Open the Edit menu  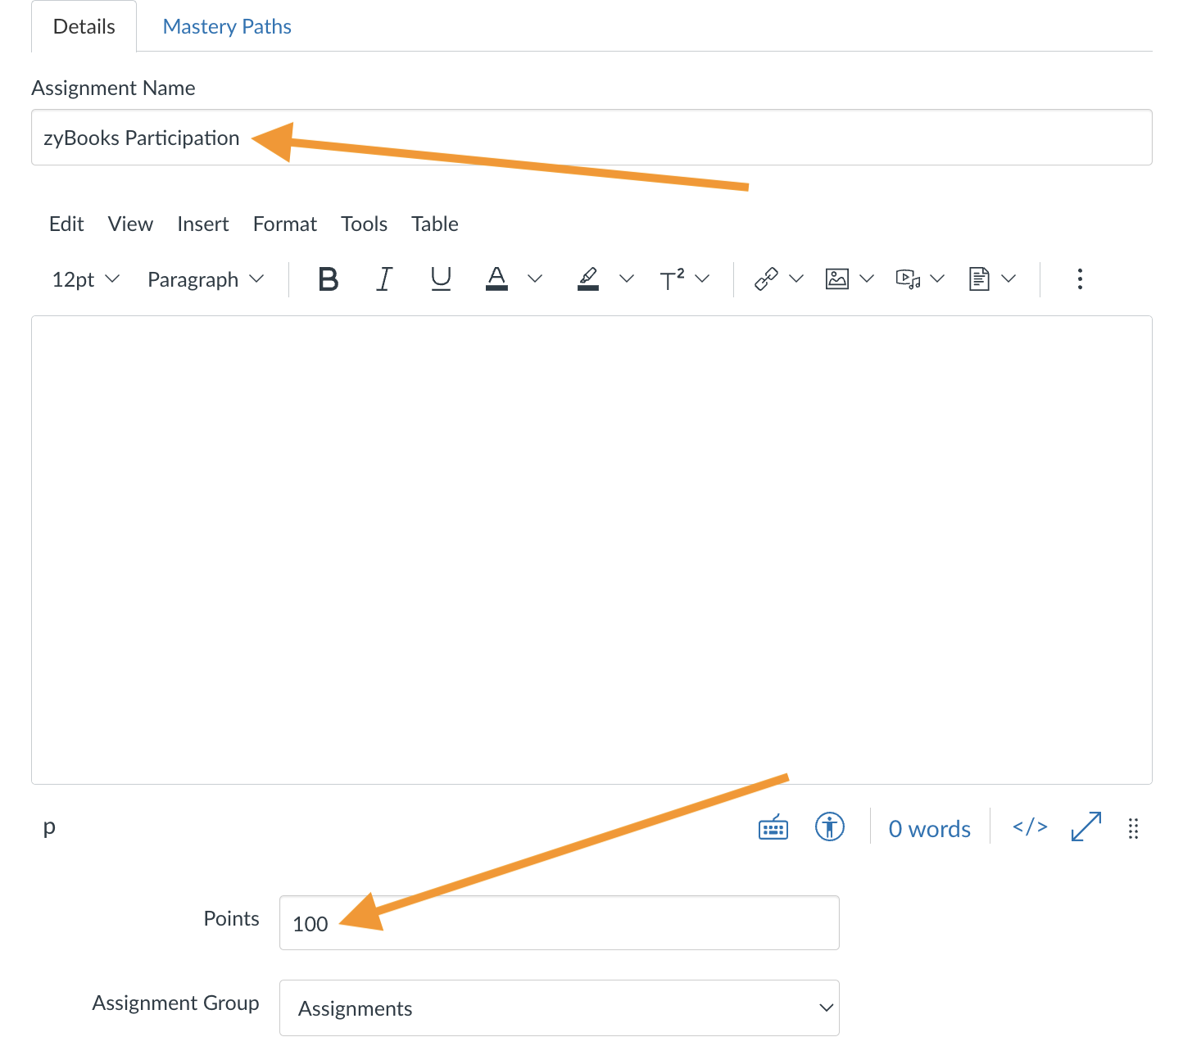66,224
